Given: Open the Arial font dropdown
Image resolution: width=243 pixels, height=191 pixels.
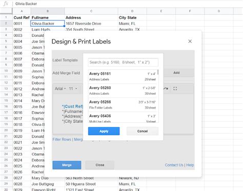Looking at the screenshot, I should pyautogui.click(x=60, y=89).
